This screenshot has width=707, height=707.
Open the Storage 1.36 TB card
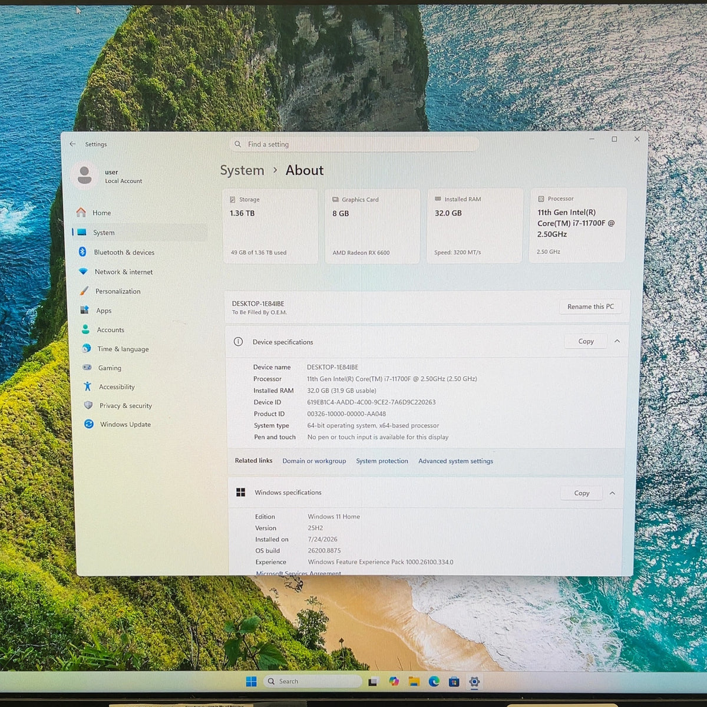tap(270, 226)
